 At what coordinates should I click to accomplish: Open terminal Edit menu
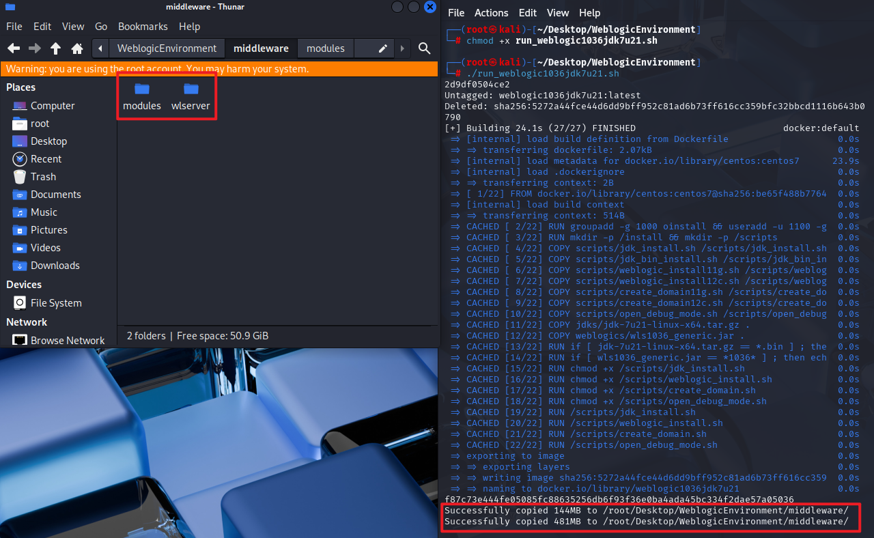point(528,13)
